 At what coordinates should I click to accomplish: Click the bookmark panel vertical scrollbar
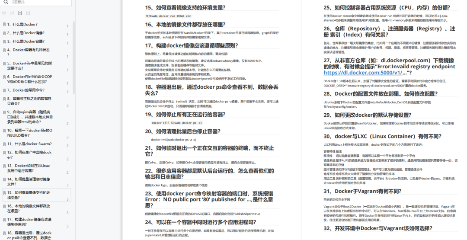[74, 58]
